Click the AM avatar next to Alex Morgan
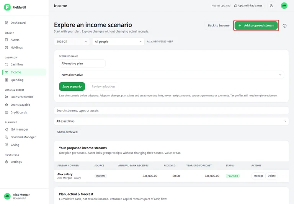Image resolution: width=294 pixels, height=204 pixels. pyautogui.click(x=7, y=196)
